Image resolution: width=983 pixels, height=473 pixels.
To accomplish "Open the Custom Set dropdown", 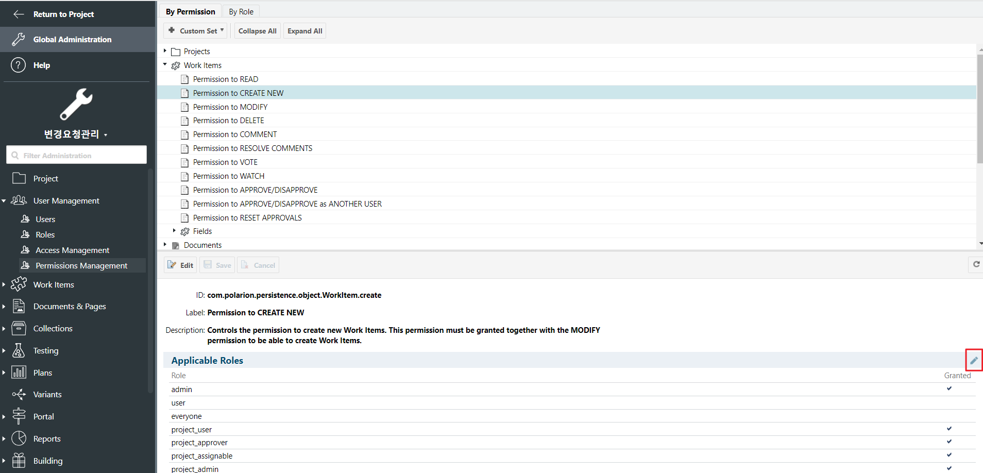I will pos(197,31).
